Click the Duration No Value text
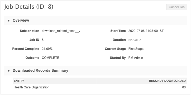191x95 pixels. [135, 40]
